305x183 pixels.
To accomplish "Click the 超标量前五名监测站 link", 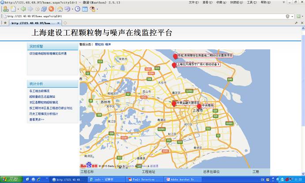I will click(x=42, y=97).
